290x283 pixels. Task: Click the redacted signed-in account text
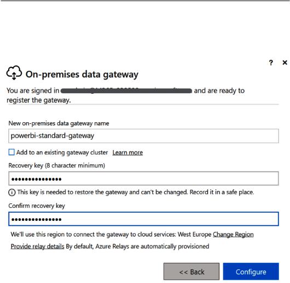point(126,91)
